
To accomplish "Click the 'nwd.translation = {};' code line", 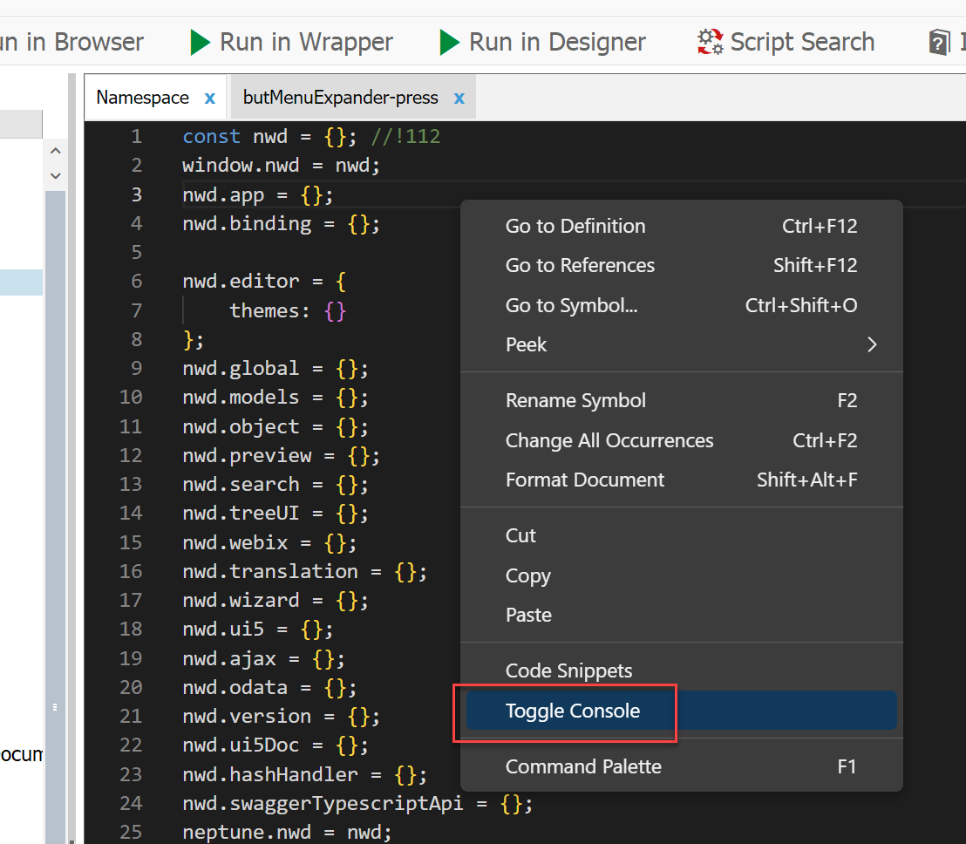I will 304,571.
